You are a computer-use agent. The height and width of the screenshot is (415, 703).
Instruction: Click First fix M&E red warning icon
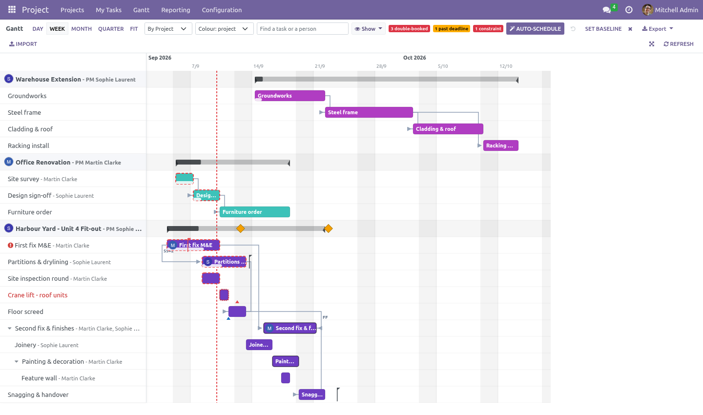tap(10, 245)
